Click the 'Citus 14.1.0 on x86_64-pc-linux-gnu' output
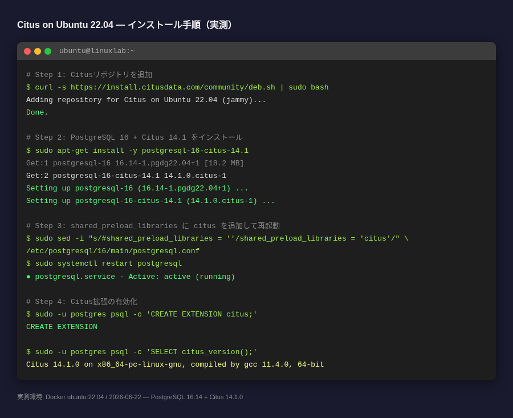Screen dimensions: 513x418 click(175, 364)
